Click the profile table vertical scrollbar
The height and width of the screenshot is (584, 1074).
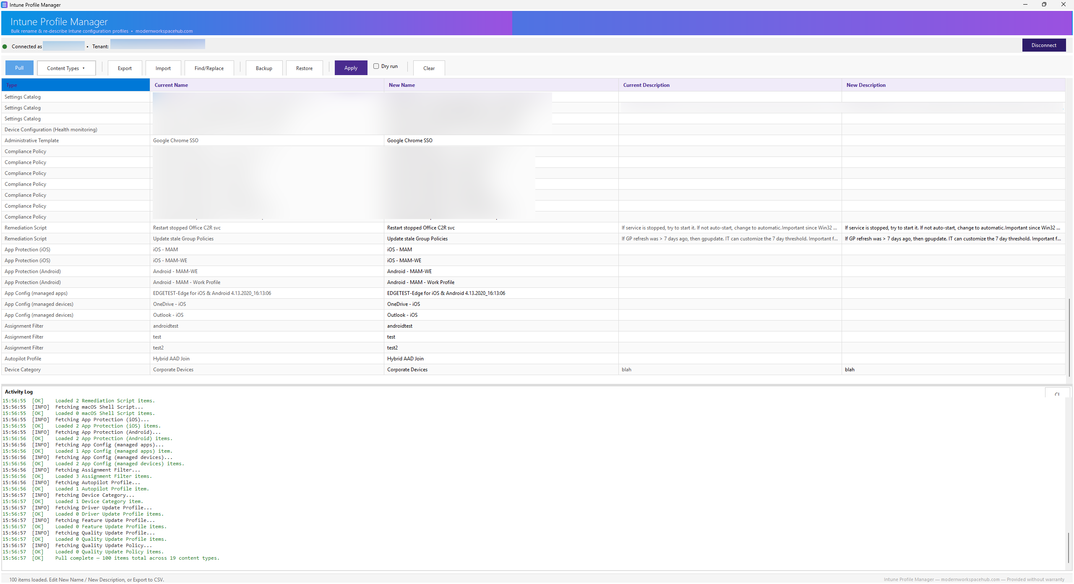[1069, 337]
